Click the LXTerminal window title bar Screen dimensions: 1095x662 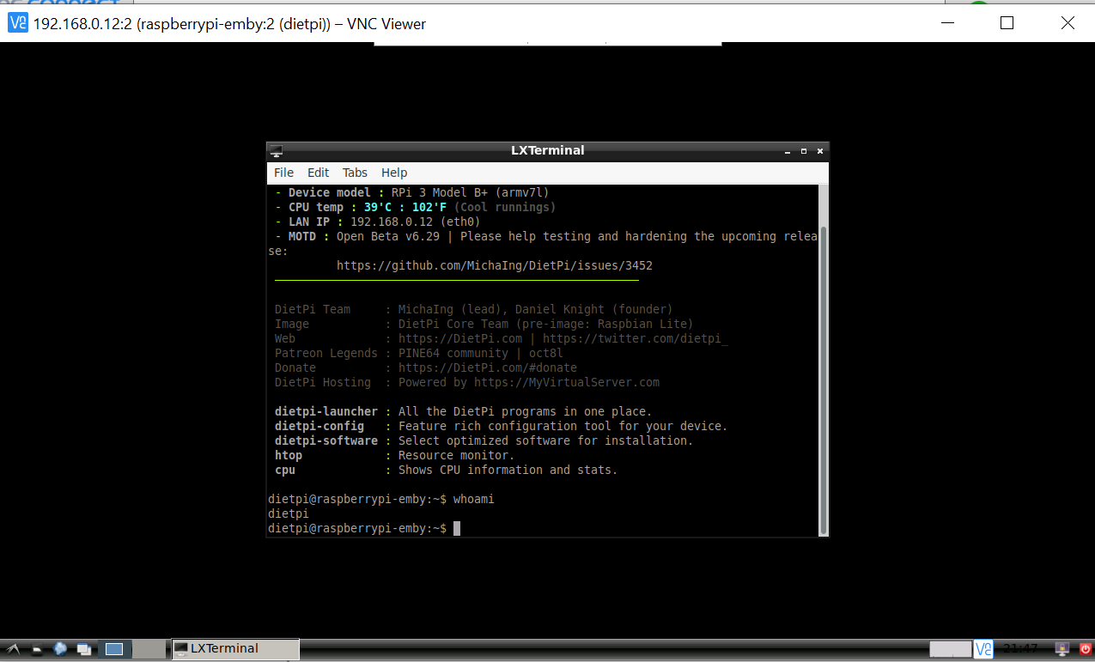(547, 150)
